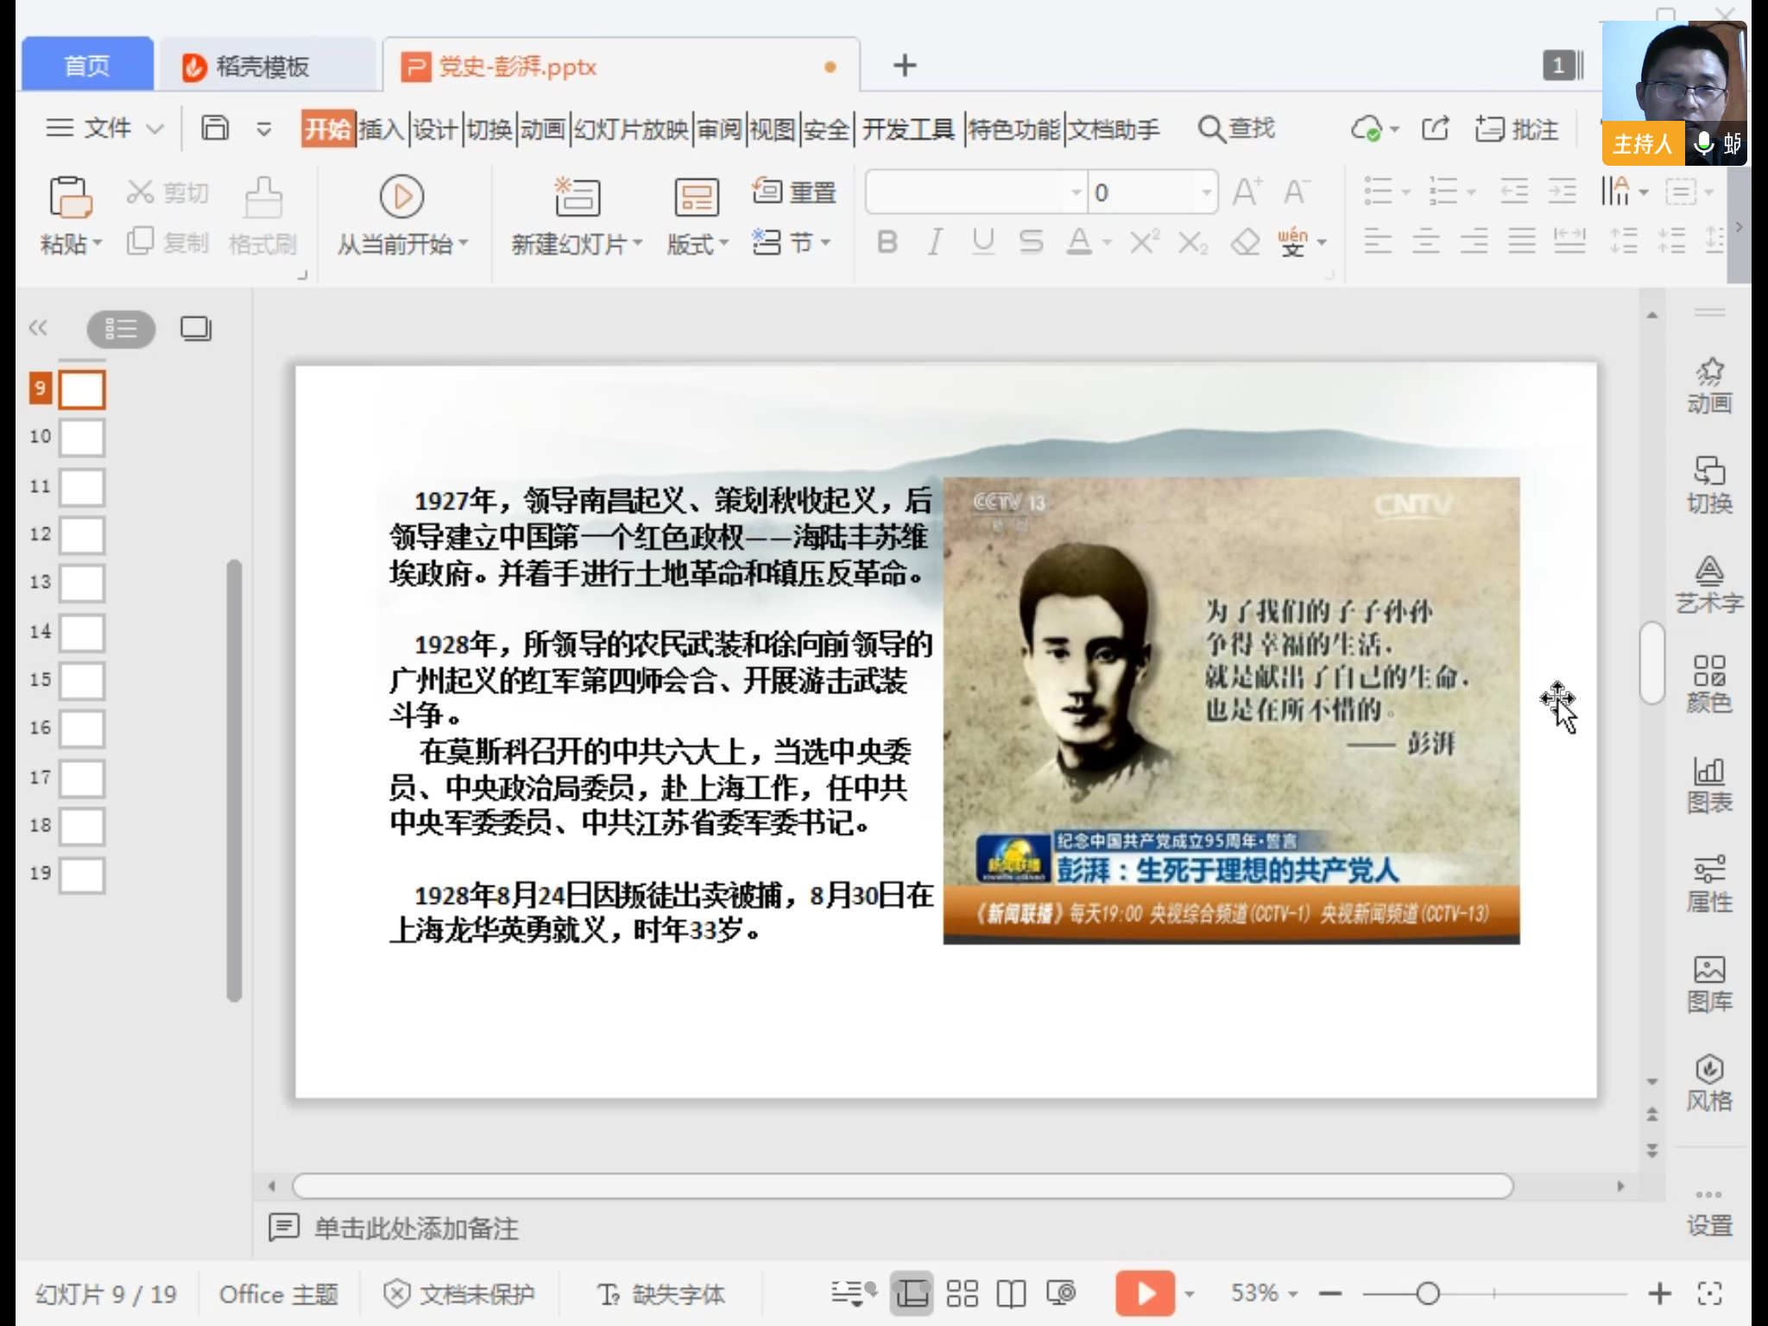Open the 艺术字 word art panel
1768x1326 pixels.
click(x=1708, y=584)
